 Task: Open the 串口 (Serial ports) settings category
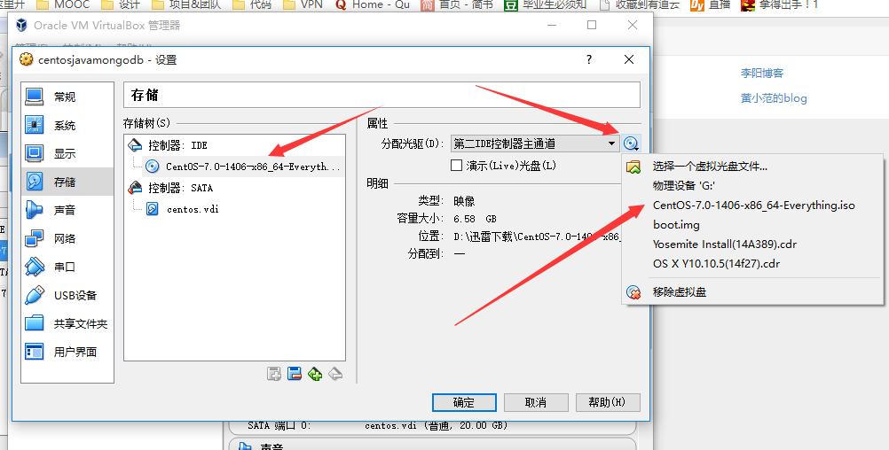coord(67,267)
